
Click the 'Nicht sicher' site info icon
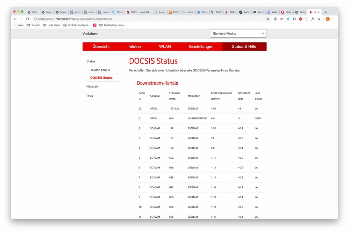point(35,19)
